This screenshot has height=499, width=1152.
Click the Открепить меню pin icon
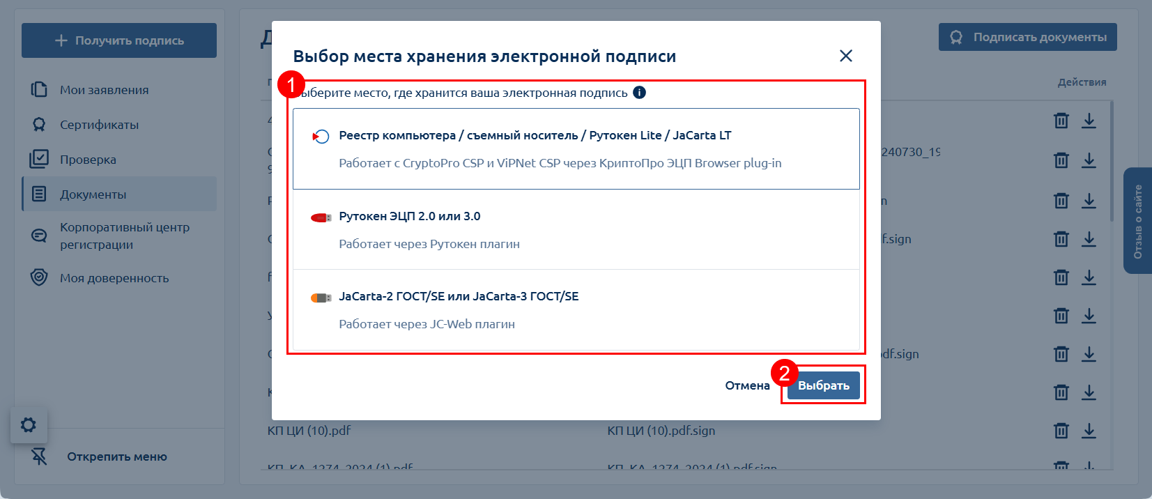pos(39,456)
